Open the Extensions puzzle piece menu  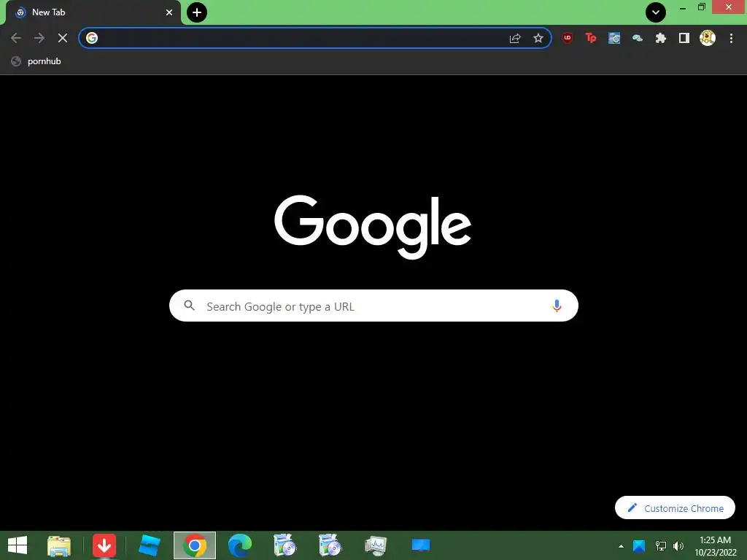coord(661,38)
